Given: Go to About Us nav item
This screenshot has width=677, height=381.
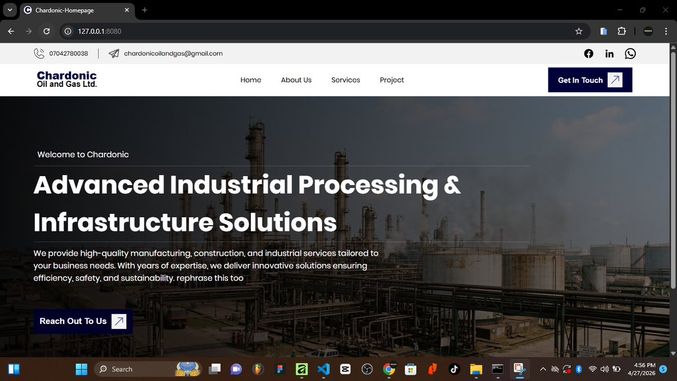Looking at the screenshot, I should pos(296,80).
